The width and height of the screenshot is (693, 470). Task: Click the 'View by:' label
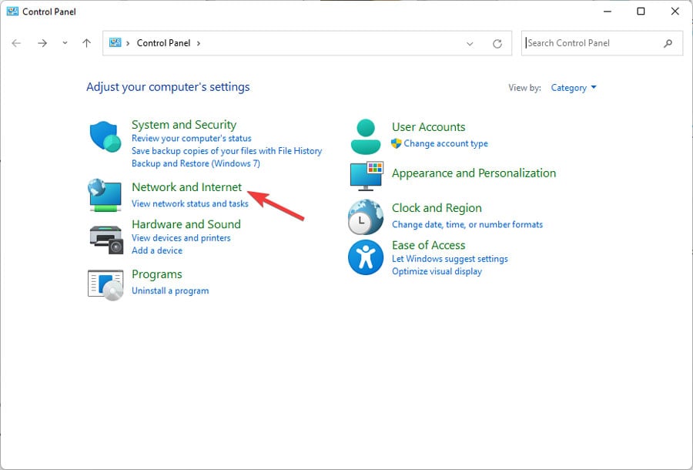click(524, 88)
